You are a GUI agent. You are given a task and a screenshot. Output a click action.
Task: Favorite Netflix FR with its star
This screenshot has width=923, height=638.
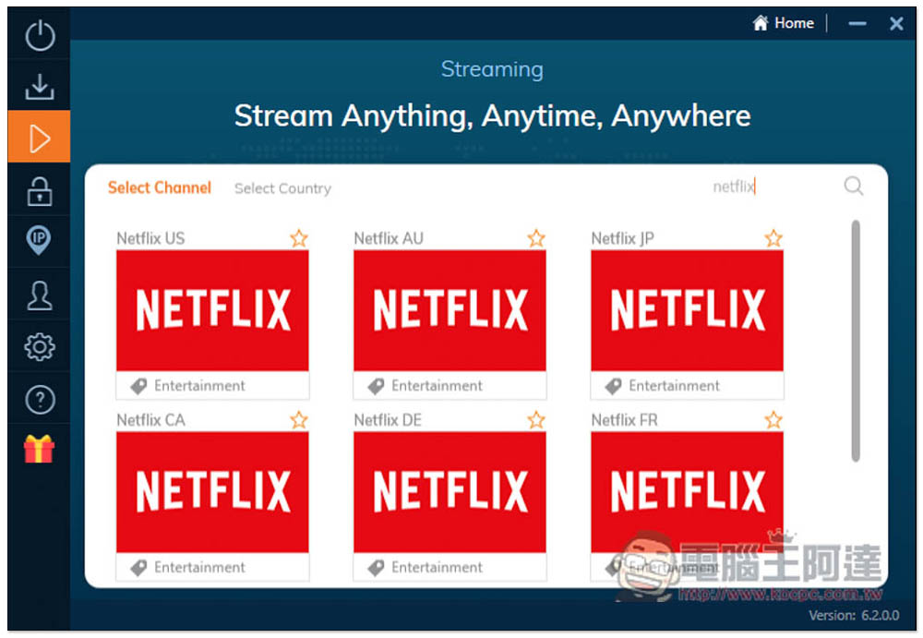pos(773,419)
